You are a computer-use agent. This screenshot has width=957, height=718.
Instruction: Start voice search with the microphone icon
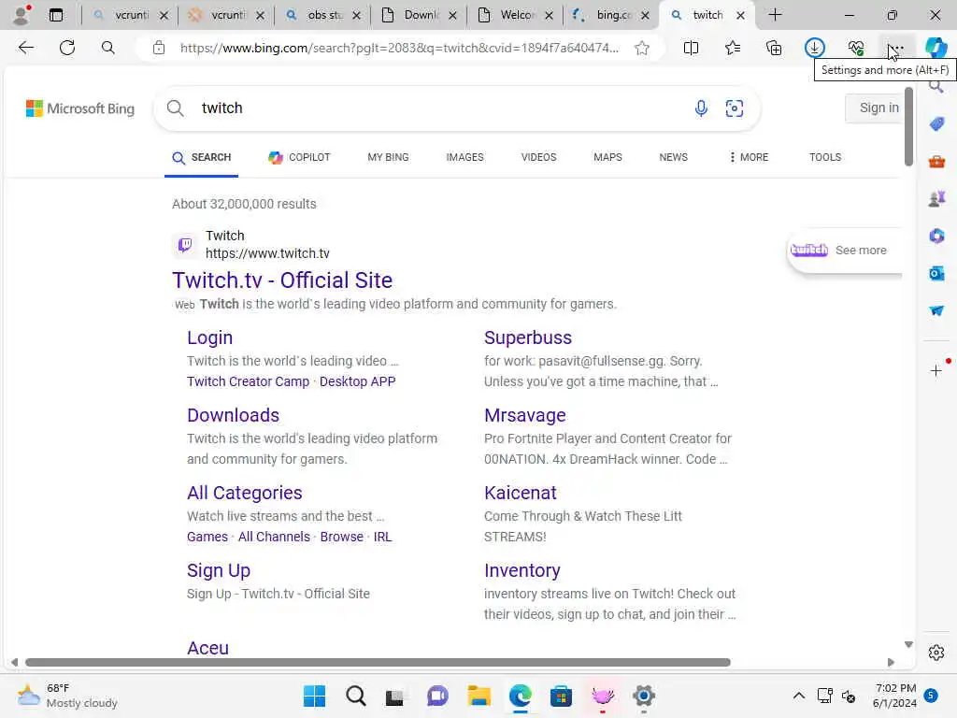coord(701,108)
